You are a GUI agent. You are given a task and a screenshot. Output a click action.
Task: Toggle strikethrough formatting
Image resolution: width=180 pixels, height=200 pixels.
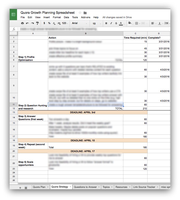(116, 23)
